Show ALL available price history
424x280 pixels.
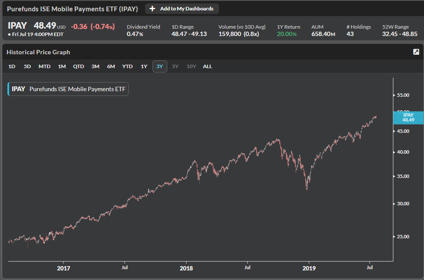[x=208, y=66]
